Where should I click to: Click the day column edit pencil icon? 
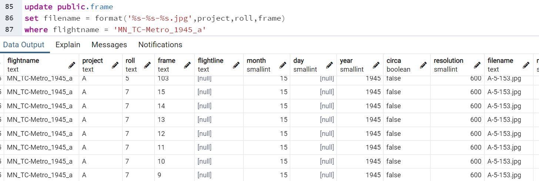point(329,65)
